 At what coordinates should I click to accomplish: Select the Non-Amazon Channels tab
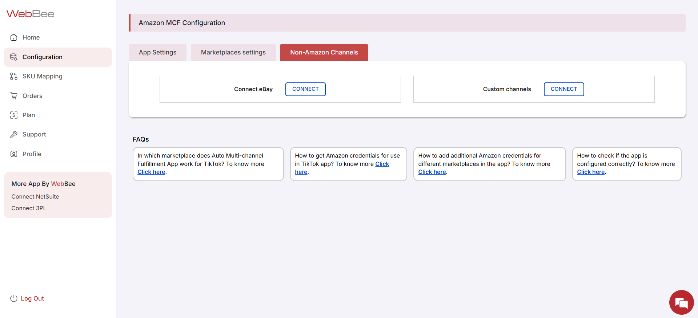tap(324, 52)
